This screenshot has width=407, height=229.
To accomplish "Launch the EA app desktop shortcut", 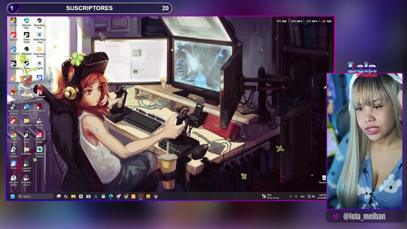I will [13, 93].
